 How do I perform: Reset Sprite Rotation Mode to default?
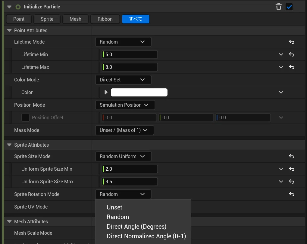pyautogui.click(x=292, y=194)
